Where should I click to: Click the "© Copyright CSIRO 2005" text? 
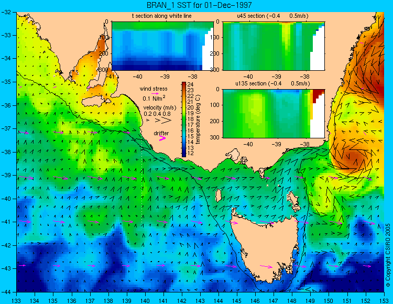[x=388, y=255]
